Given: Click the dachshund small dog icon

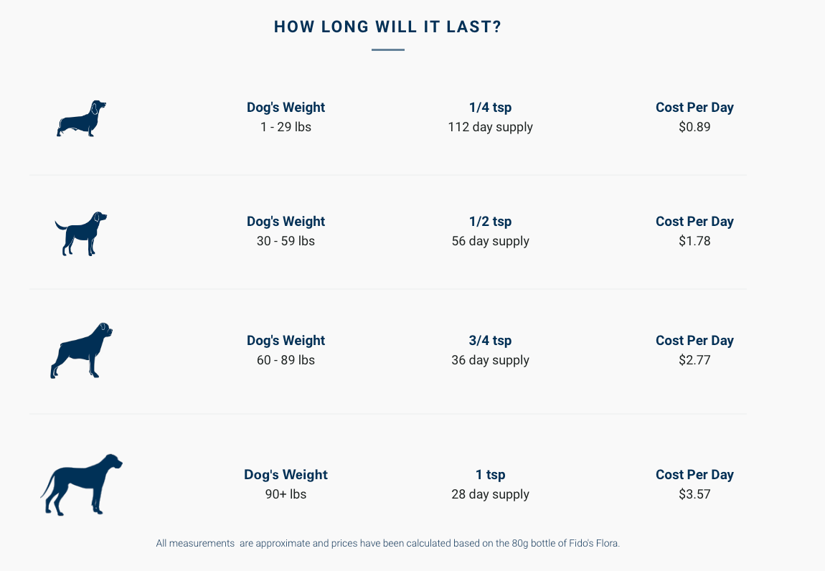Looking at the screenshot, I should pyautogui.click(x=81, y=119).
